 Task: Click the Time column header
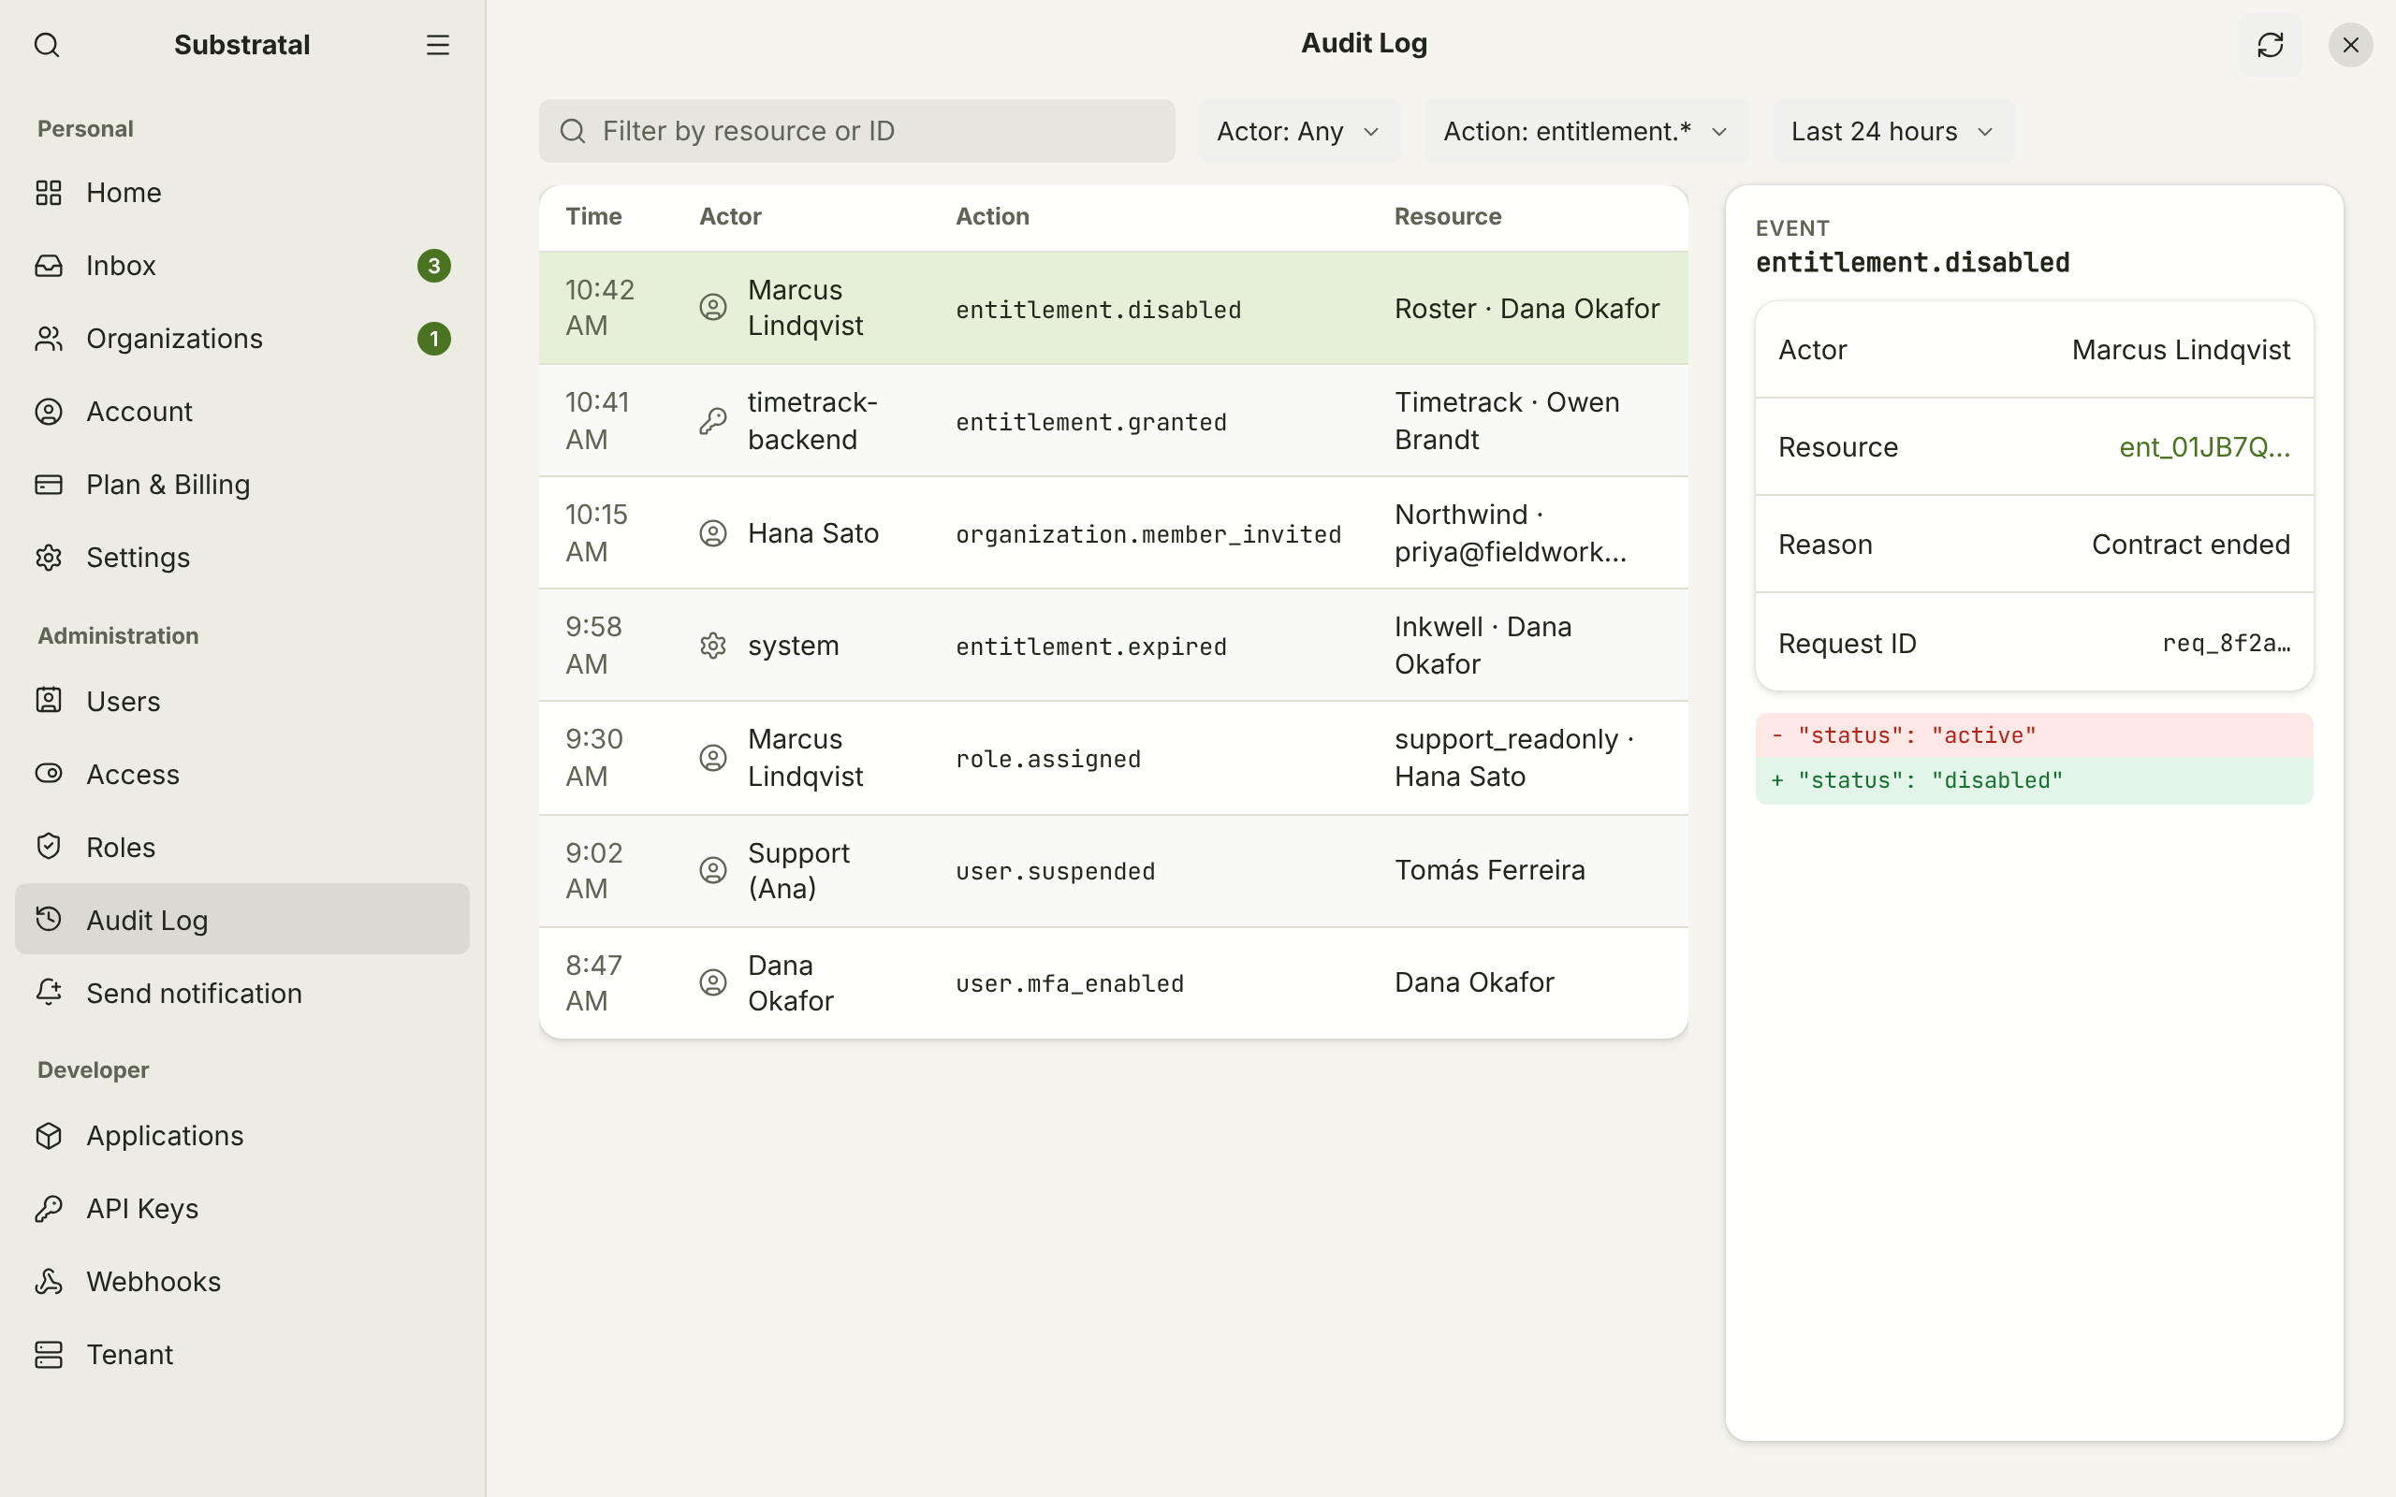point(593,216)
